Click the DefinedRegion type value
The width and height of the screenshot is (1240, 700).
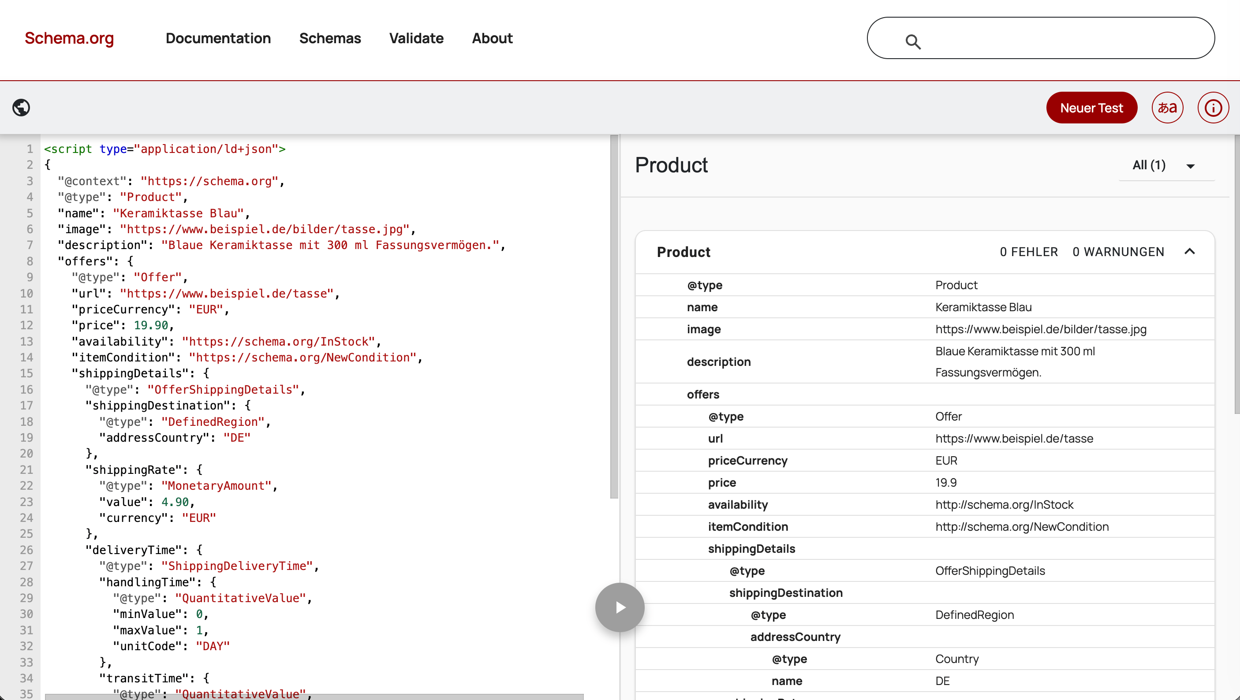pos(974,615)
